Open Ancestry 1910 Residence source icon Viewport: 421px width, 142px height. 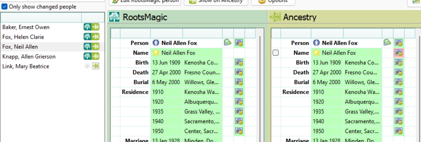pos(399,92)
